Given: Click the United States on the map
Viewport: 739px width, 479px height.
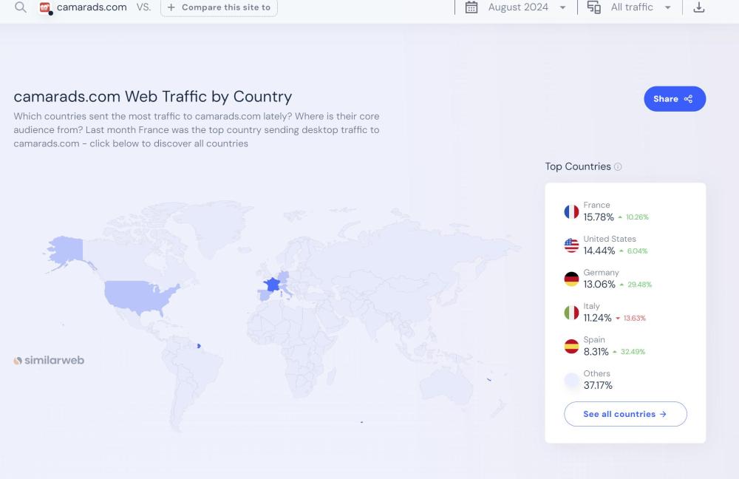Looking at the screenshot, I should 140,293.
